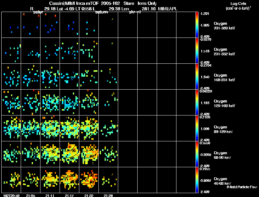Click the Oxygen 331-589 keV color bar
Viewport: 259px width, 197px height.
(x=197, y=25)
